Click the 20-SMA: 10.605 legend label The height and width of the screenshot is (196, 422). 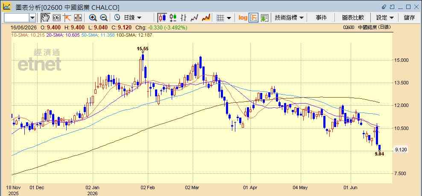pos(64,35)
